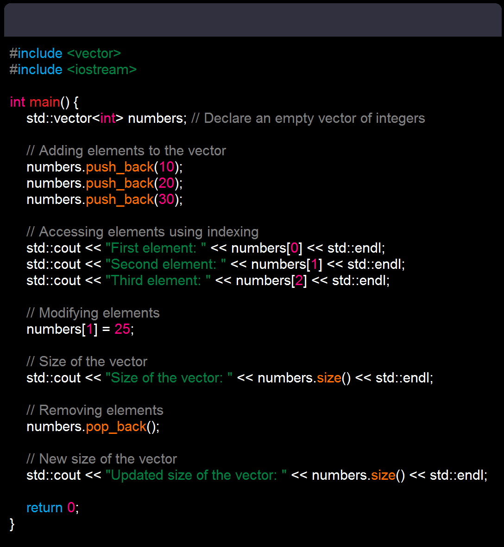Click the "Updated size of the vector: " string

(x=196, y=475)
